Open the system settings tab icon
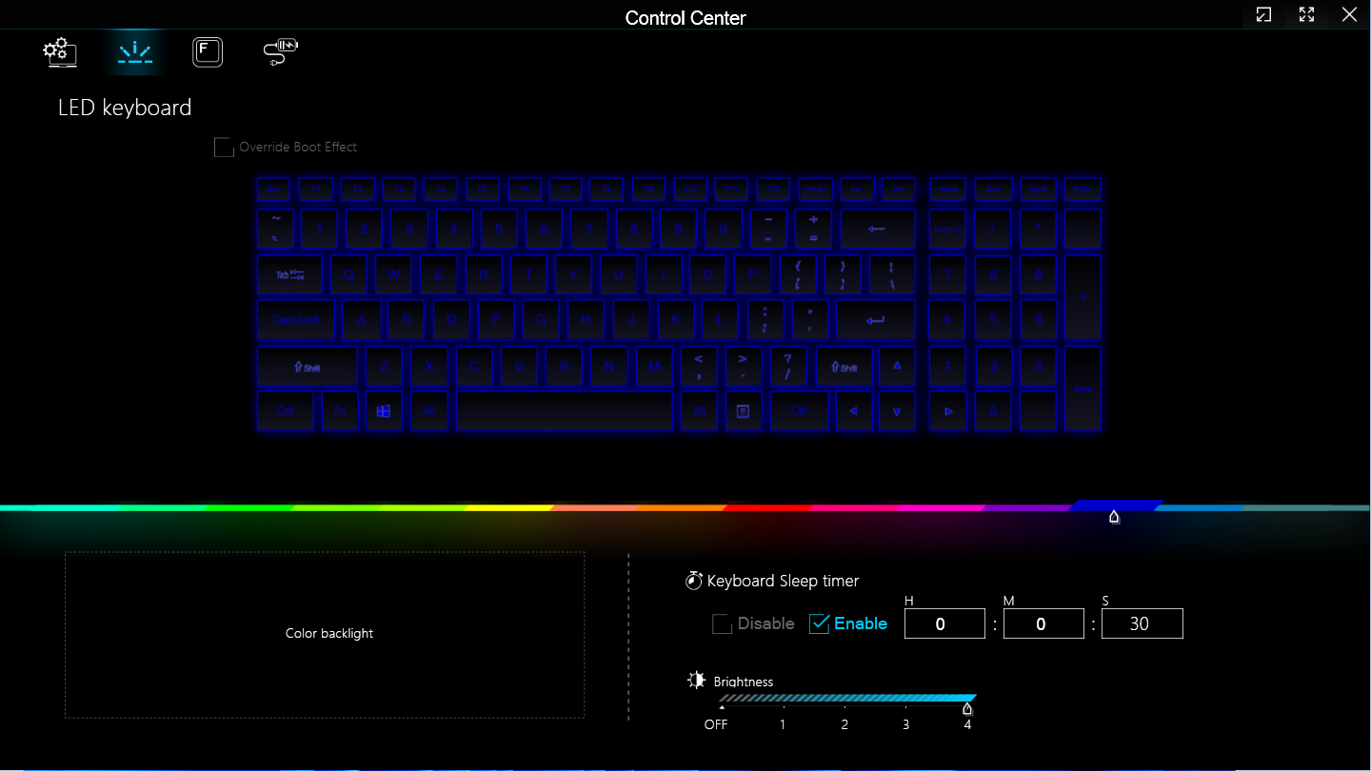 click(x=60, y=51)
